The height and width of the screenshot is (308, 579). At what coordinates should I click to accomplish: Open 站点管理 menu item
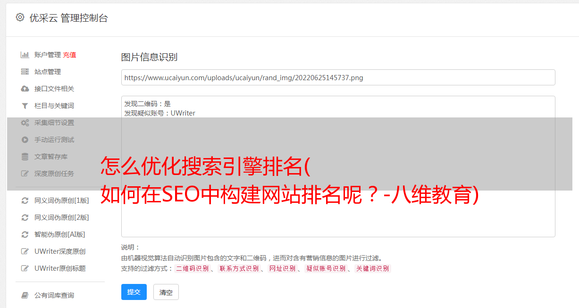click(48, 72)
